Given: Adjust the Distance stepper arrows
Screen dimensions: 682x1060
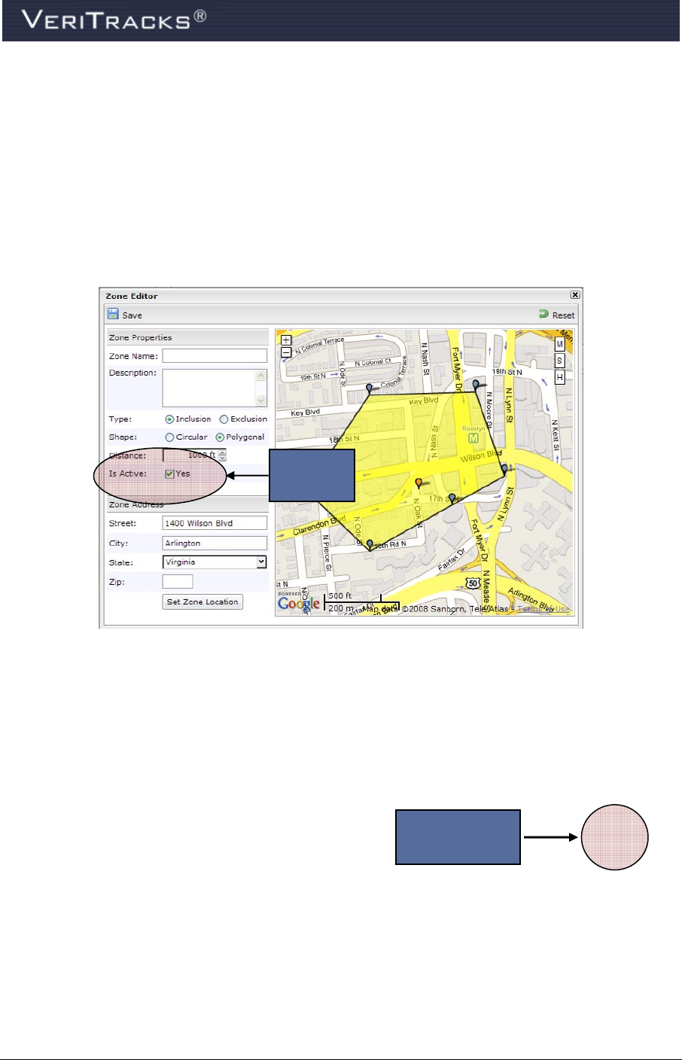Looking at the screenshot, I should tap(222, 455).
